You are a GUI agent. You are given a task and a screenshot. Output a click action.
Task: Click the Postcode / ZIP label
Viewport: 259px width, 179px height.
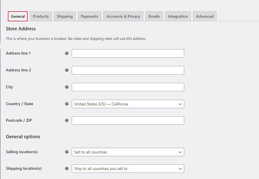click(19, 120)
